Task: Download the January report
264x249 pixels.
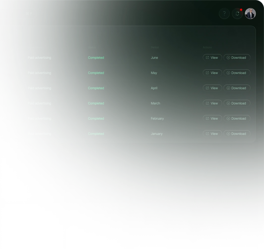Action: click(237, 134)
